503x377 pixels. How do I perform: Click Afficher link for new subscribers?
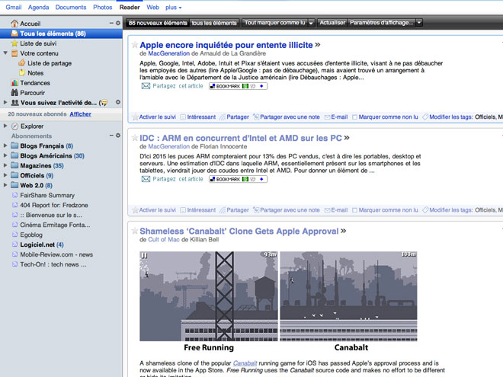80,113
